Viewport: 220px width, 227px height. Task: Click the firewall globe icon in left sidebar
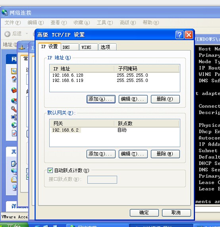coord(14,90)
